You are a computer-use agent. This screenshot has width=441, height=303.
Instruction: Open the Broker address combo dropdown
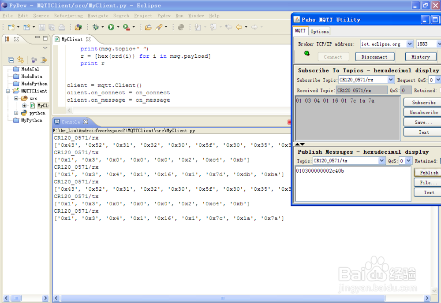click(410, 44)
